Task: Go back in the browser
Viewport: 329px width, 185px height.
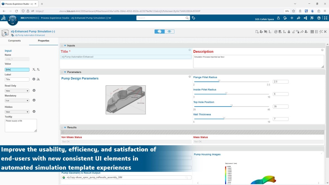Action: tap(4, 11)
